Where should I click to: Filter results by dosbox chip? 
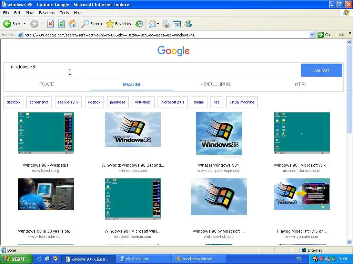tap(94, 102)
